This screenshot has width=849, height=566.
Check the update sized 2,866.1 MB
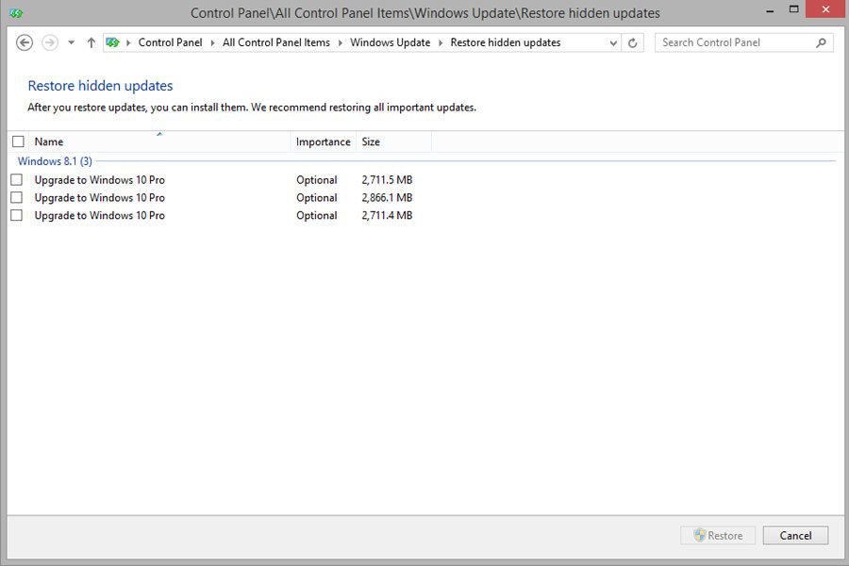[17, 197]
